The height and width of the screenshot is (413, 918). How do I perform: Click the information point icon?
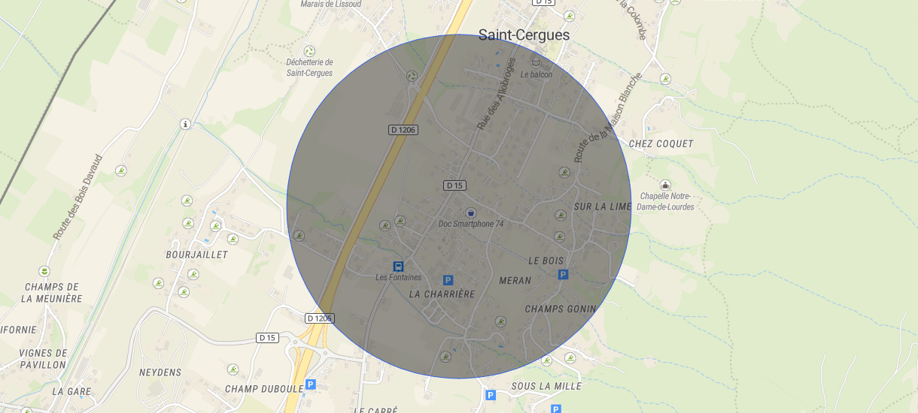[185, 124]
